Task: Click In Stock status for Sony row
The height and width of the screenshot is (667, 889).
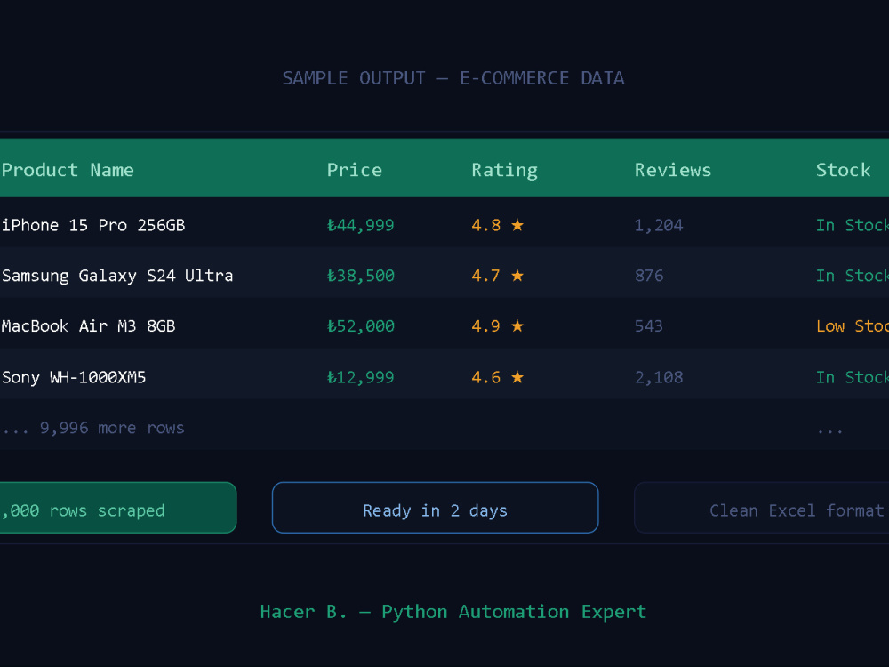Action: [853, 377]
